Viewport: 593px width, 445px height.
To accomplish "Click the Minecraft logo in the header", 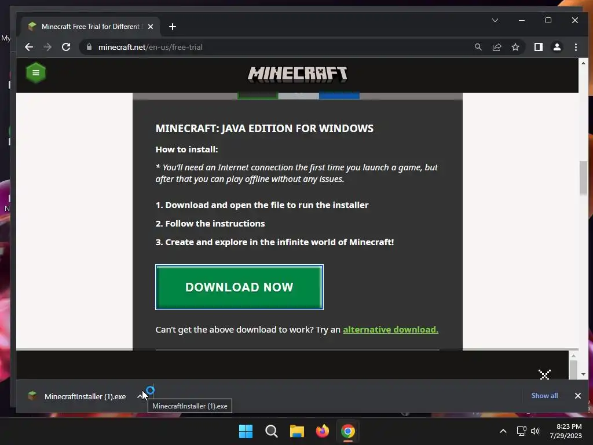I will pyautogui.click(x=297, y=74).
